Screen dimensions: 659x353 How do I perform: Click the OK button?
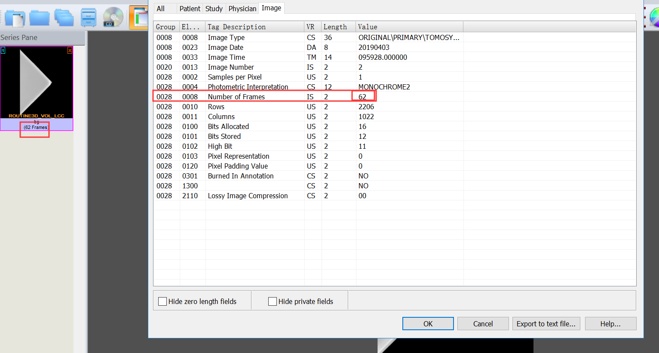point(428,324)
